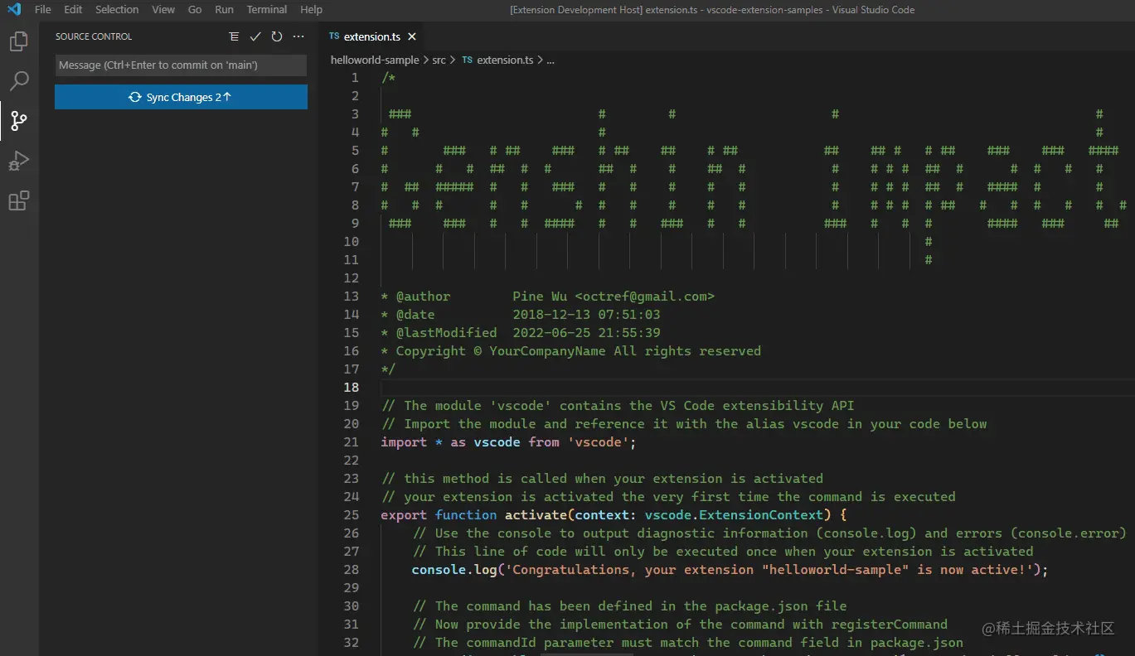Open the File menu
1135x656 pixels.
42,10
